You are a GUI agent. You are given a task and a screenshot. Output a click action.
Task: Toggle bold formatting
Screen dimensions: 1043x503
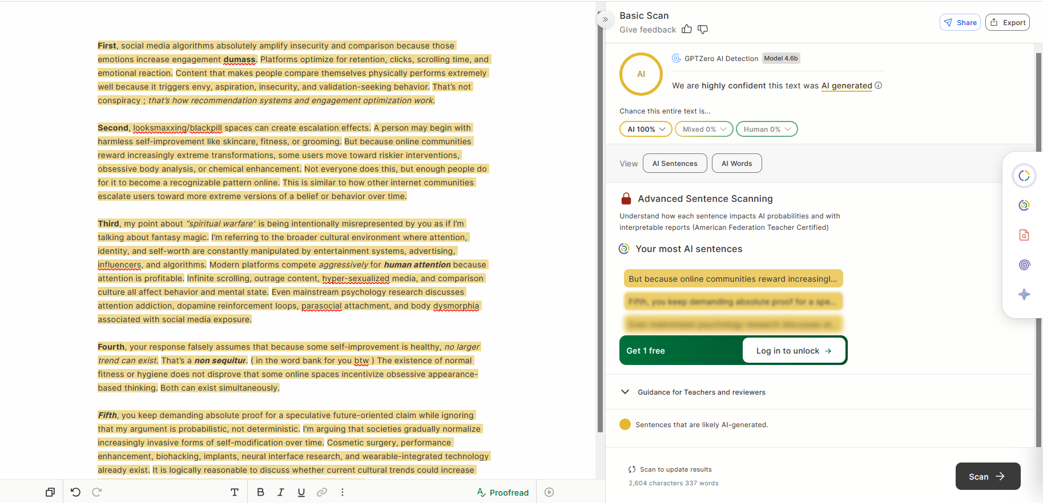[260, 492]
